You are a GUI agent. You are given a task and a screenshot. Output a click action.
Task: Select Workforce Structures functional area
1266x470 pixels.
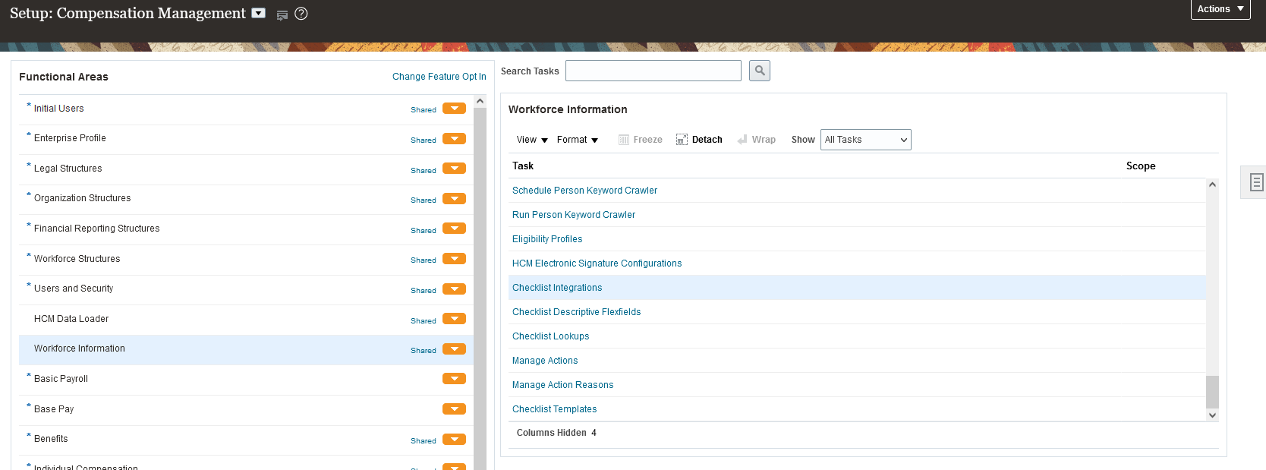tap(77, 259)
